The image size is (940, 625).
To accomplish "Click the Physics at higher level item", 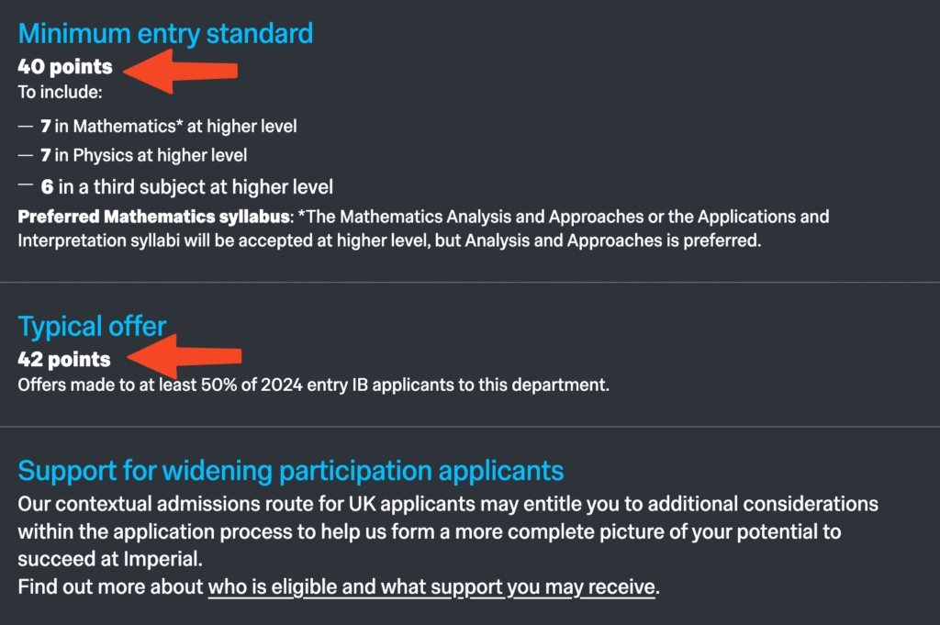I will [x=144, y=155].
